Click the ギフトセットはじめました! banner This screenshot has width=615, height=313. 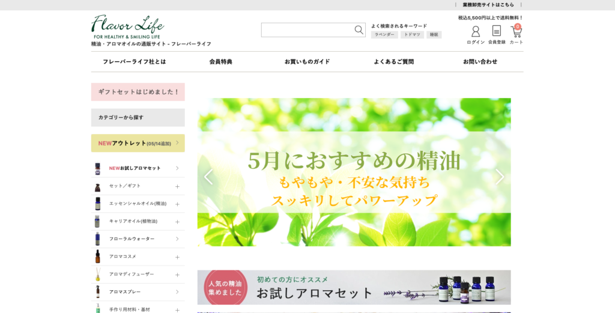tap(138, 92)
